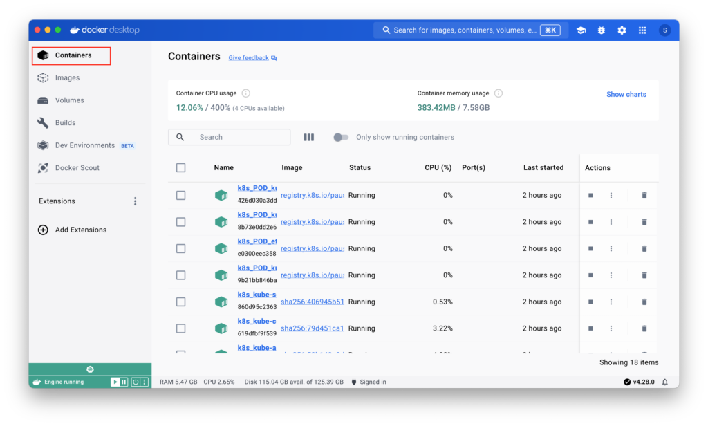Open the apps grid icon in header
This screenshot has height=426, width=708.
(642, 30)
